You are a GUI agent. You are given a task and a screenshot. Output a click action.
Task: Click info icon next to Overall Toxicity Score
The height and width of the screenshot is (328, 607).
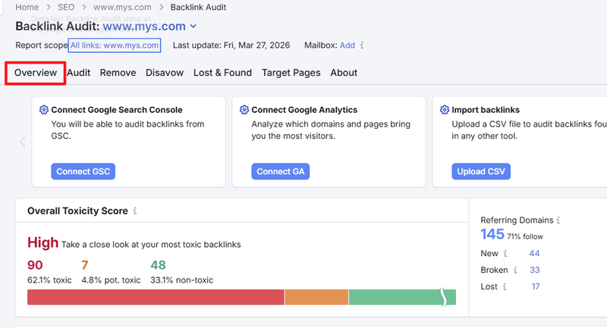point(135,211)
